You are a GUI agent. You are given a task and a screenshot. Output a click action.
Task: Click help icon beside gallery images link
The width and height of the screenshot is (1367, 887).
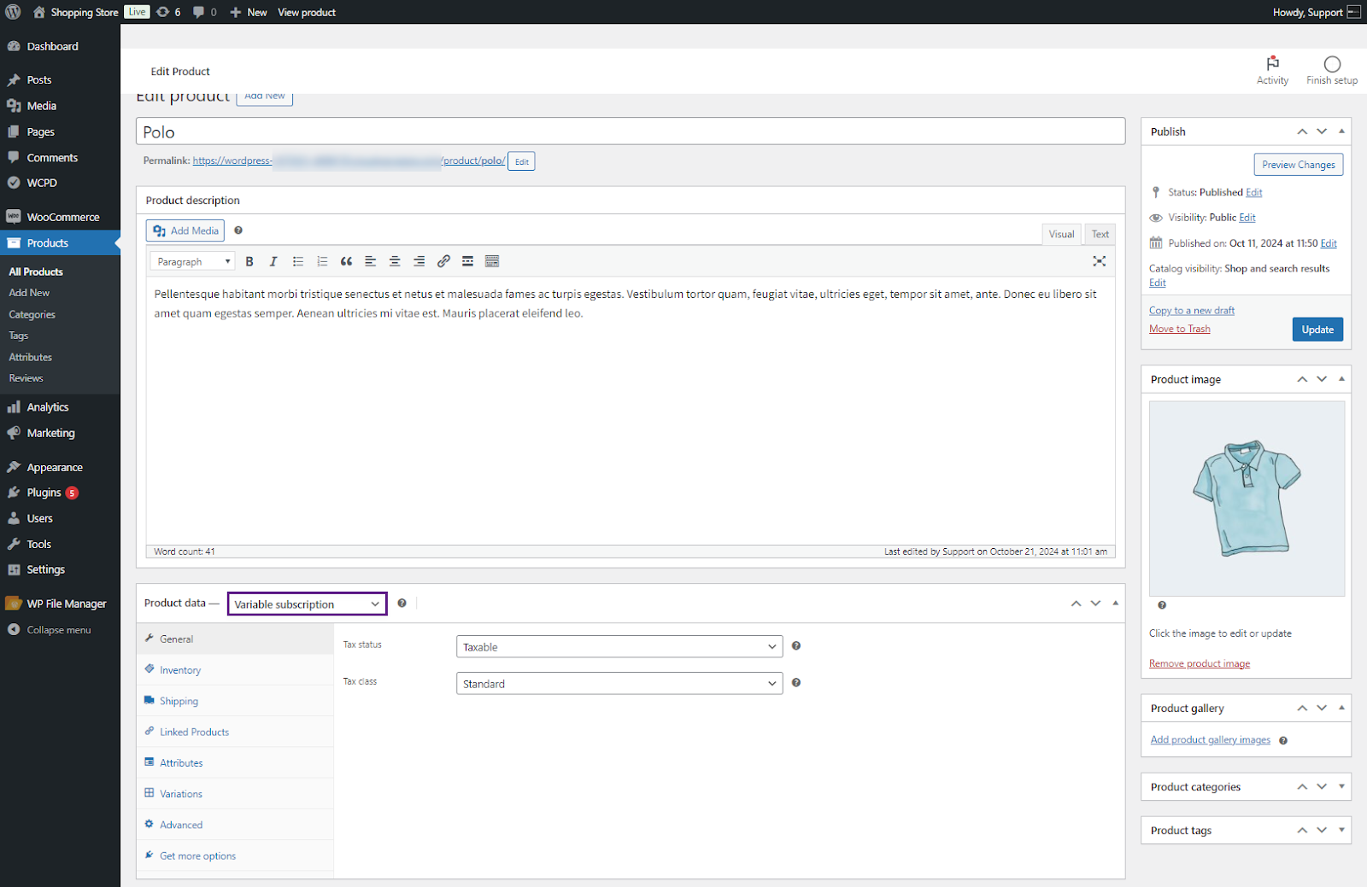(1283, 741)
